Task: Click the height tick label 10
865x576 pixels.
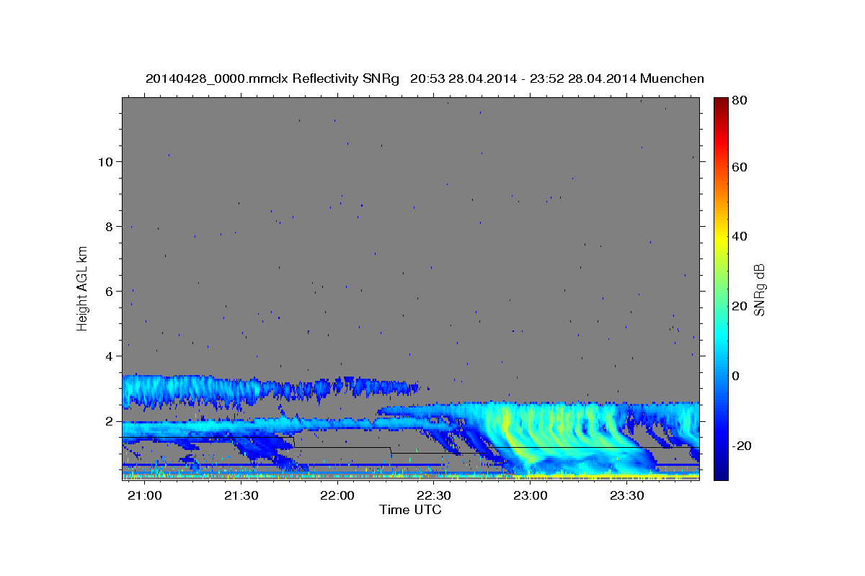Action: (x=106, y=161)
